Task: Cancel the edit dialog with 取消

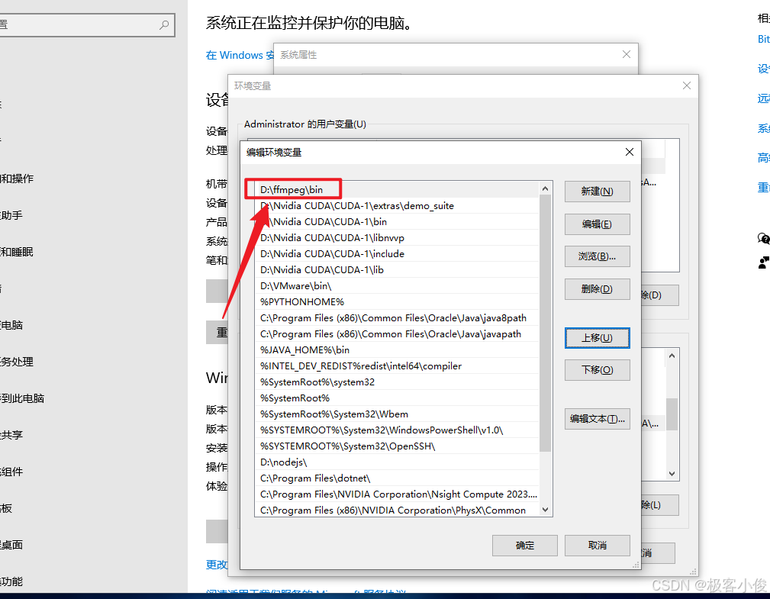Action: [597, 546]
